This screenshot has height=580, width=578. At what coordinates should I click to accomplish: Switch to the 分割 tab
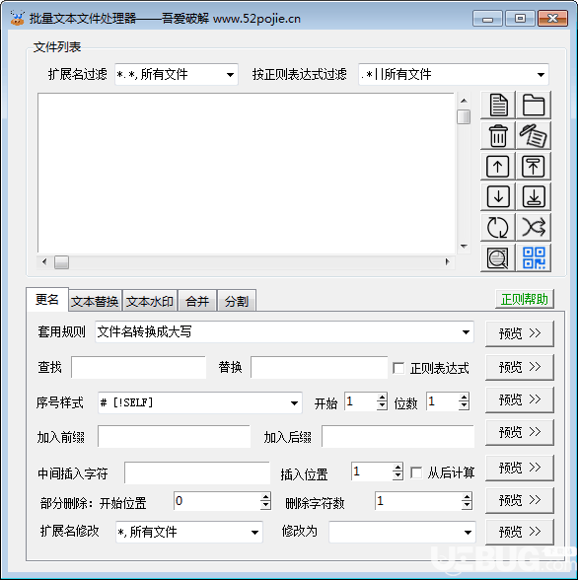(x=237, y=302)
